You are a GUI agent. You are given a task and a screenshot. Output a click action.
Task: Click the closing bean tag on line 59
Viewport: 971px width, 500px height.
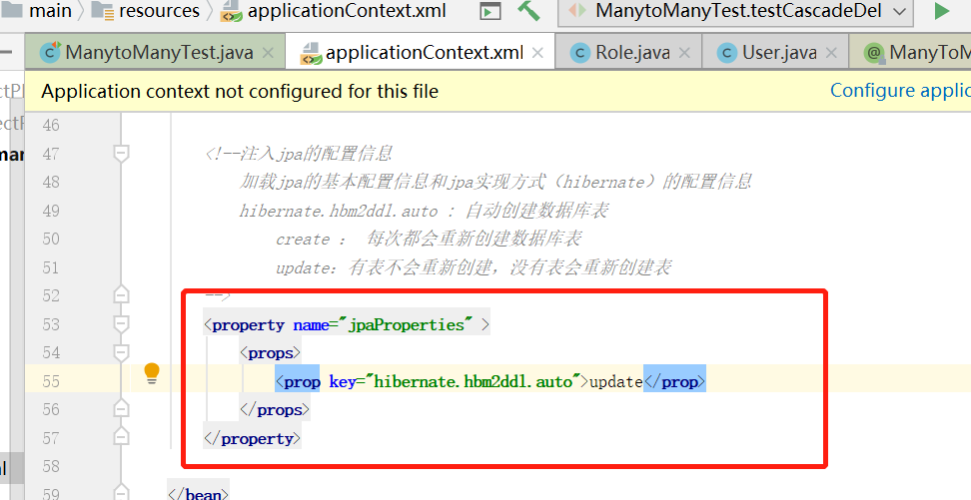(198, 493)
